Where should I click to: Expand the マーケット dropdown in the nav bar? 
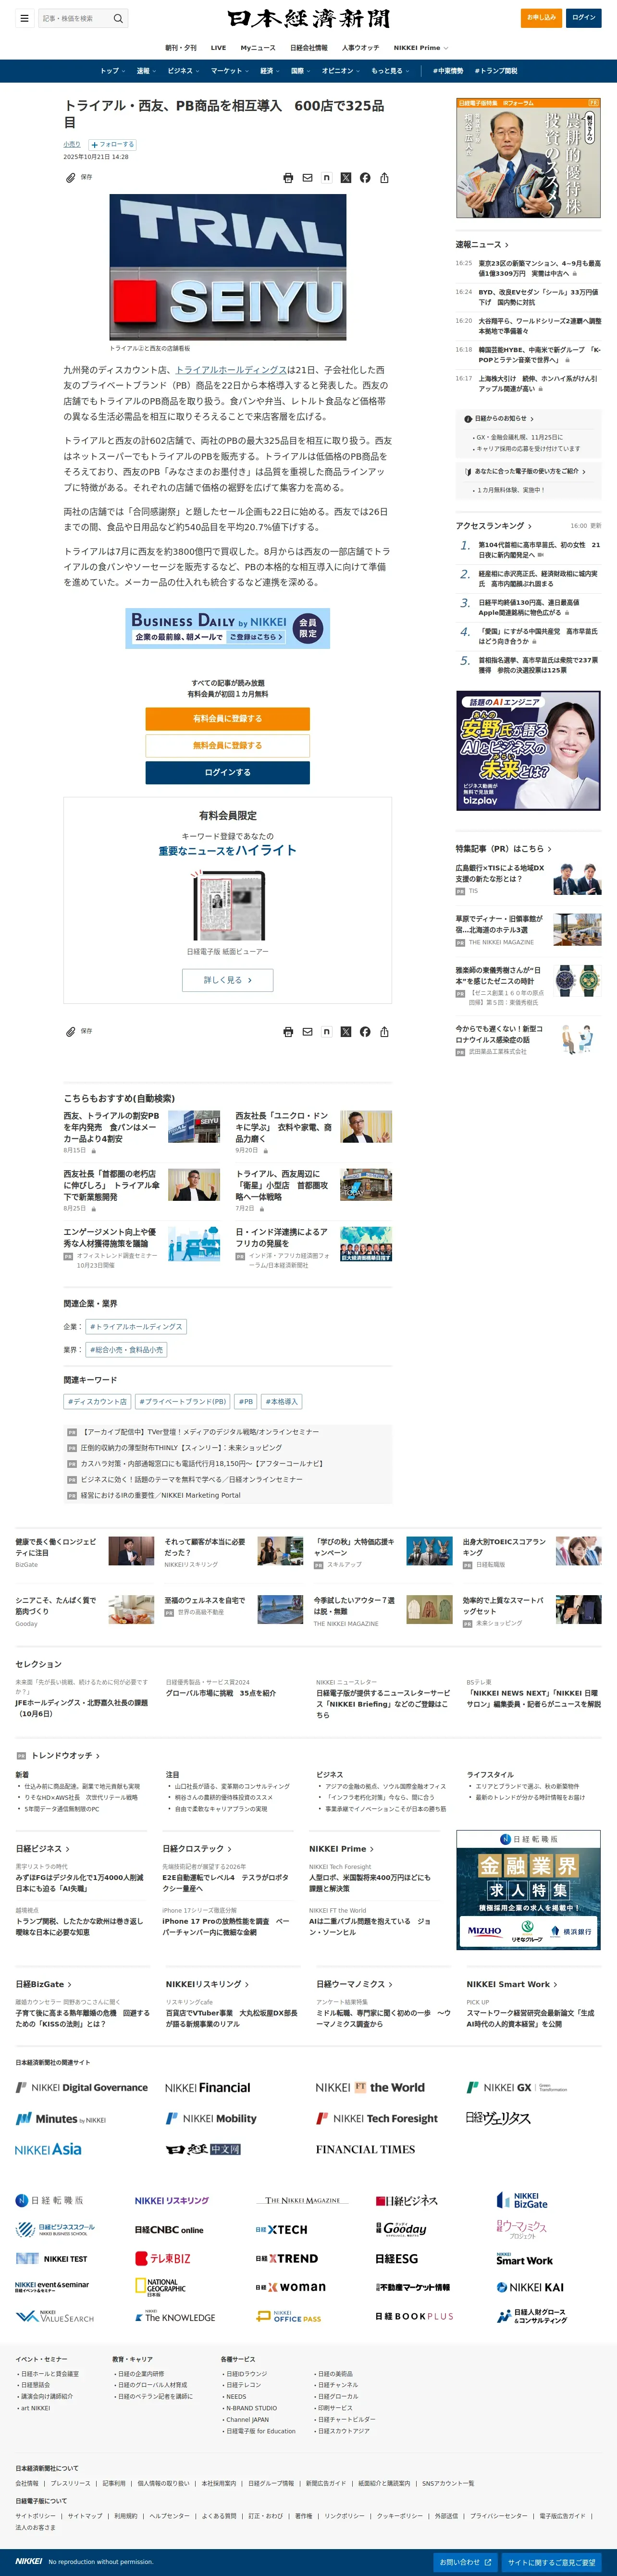pyautogui.click(x=230, y=71)
